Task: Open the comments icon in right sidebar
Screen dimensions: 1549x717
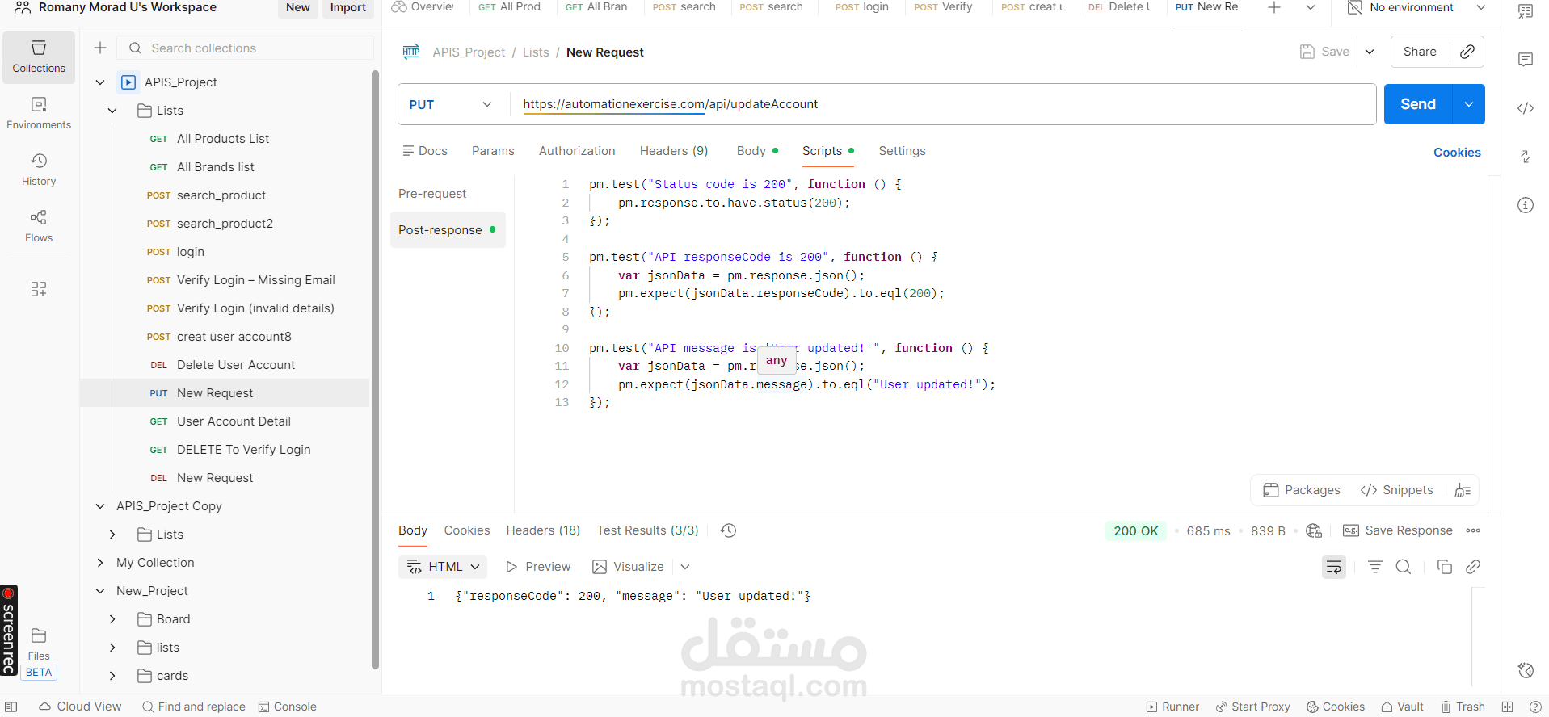Action: (1526, 60)
